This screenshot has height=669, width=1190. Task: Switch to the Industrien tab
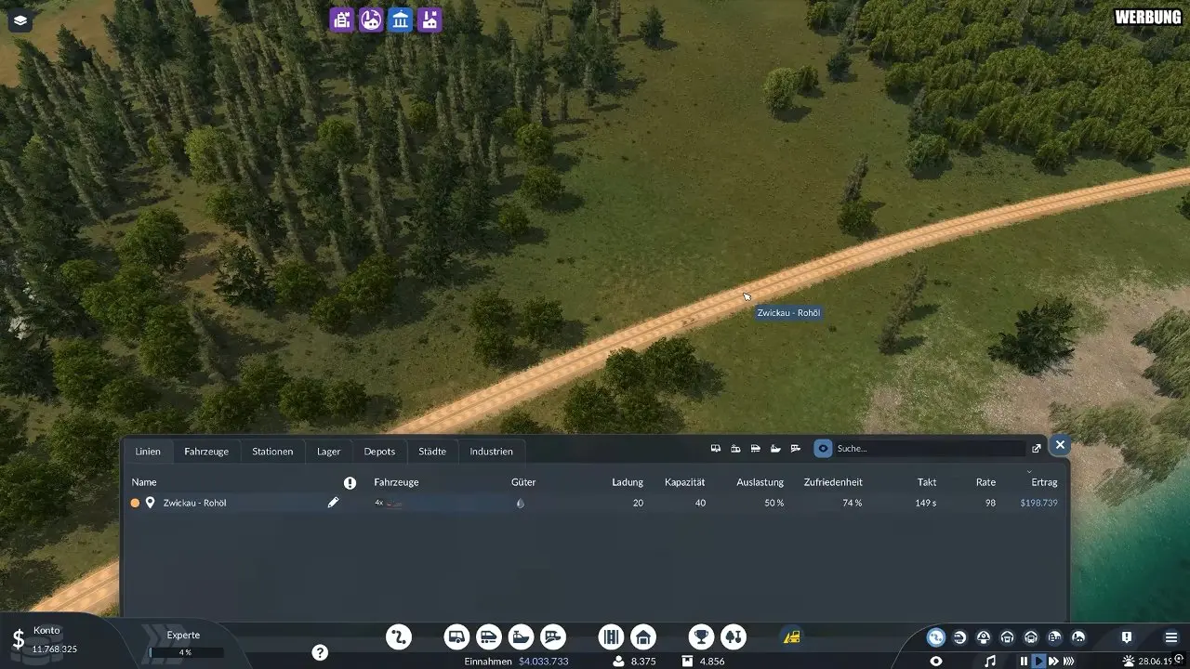(491, 452)
